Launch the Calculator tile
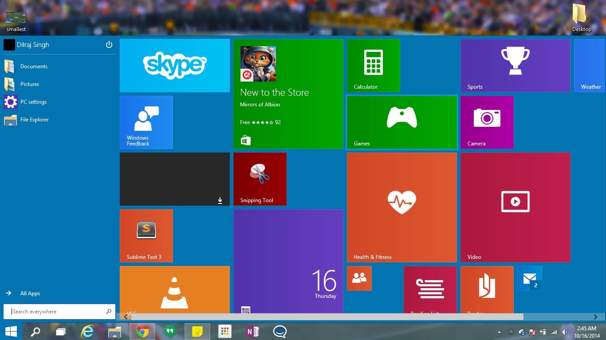The image size is (606, 340). click(x=373, y=66)
